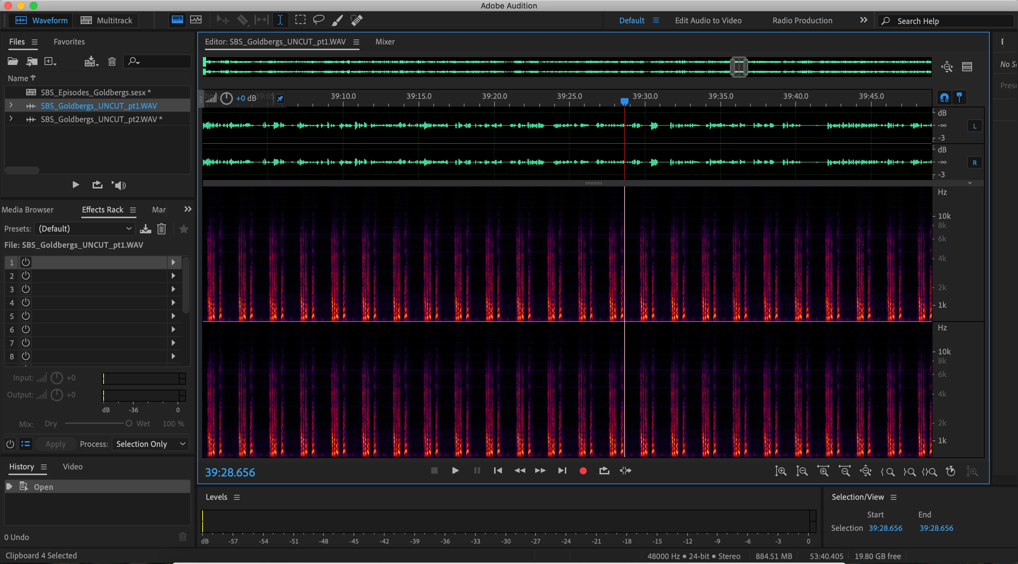Open the Process Selection Only dropdown

pos(150,444)
